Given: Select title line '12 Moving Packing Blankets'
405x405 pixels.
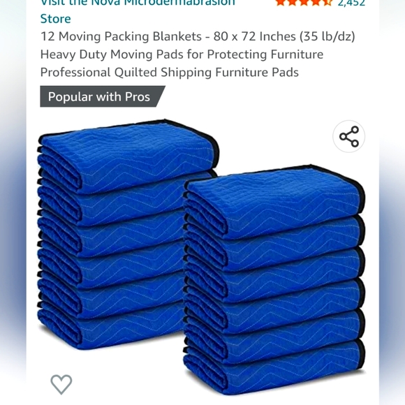Looking at the screenshot, I should click(x=121, y=36).
